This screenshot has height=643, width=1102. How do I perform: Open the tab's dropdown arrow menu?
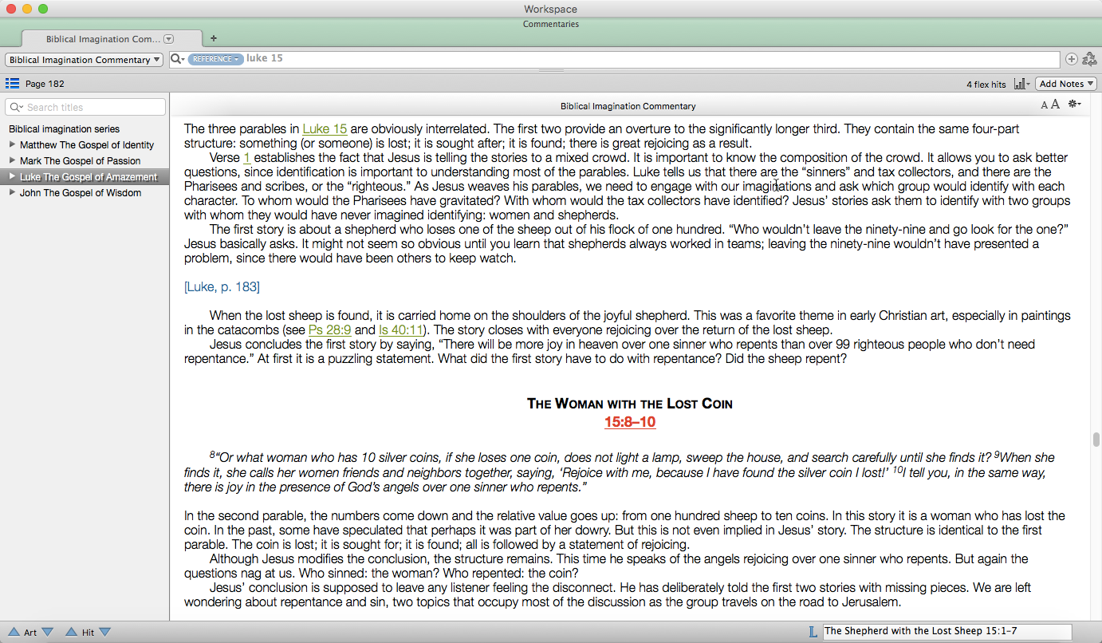pyautogui.click(x=168, y=38)
